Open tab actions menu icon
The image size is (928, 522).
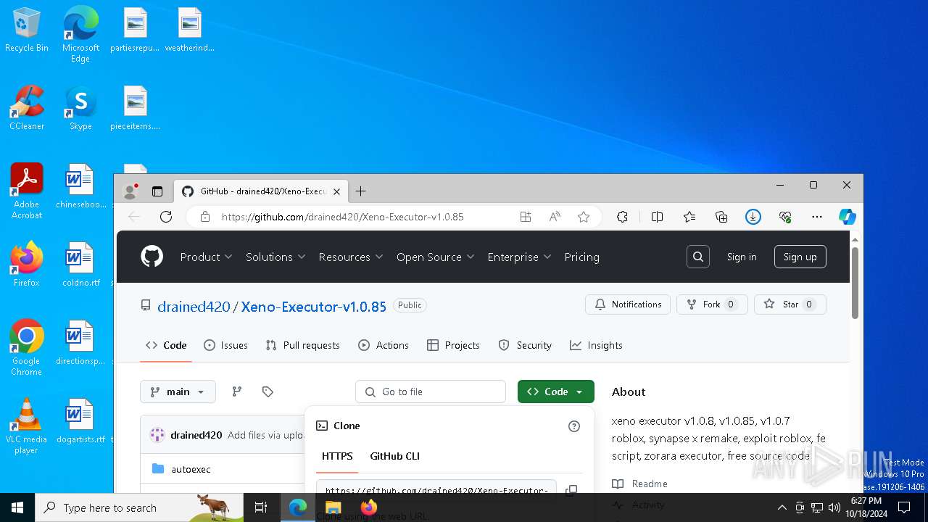[157, 191]
